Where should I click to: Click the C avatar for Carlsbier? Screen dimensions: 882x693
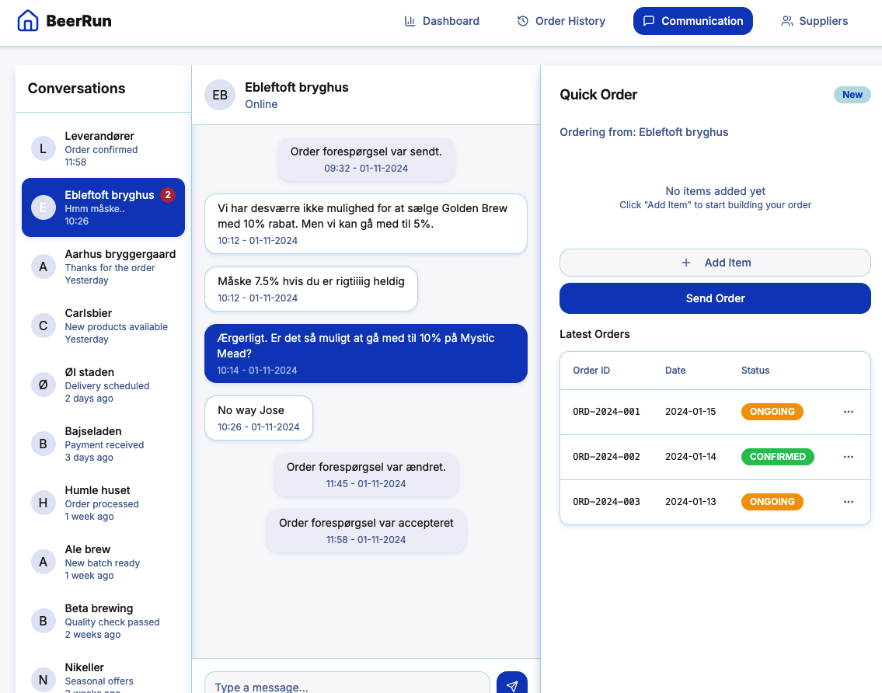click(43, 326)
